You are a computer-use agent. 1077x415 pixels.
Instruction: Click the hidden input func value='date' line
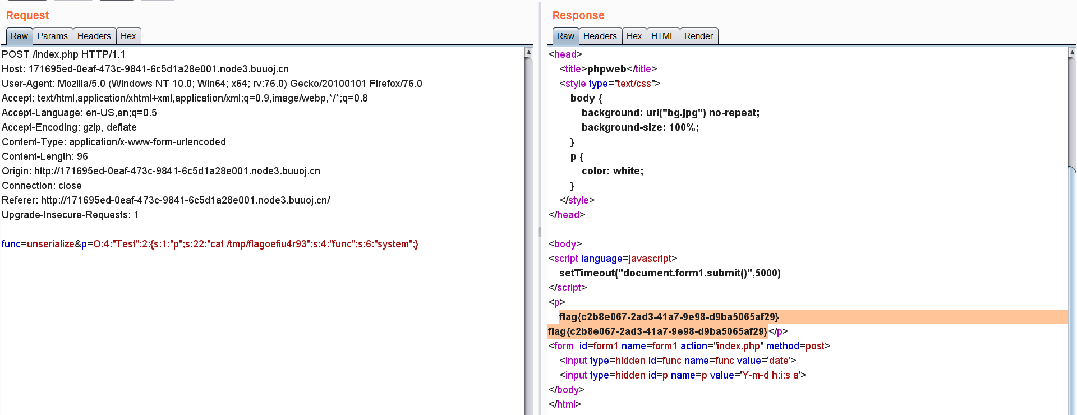[678, 361]
